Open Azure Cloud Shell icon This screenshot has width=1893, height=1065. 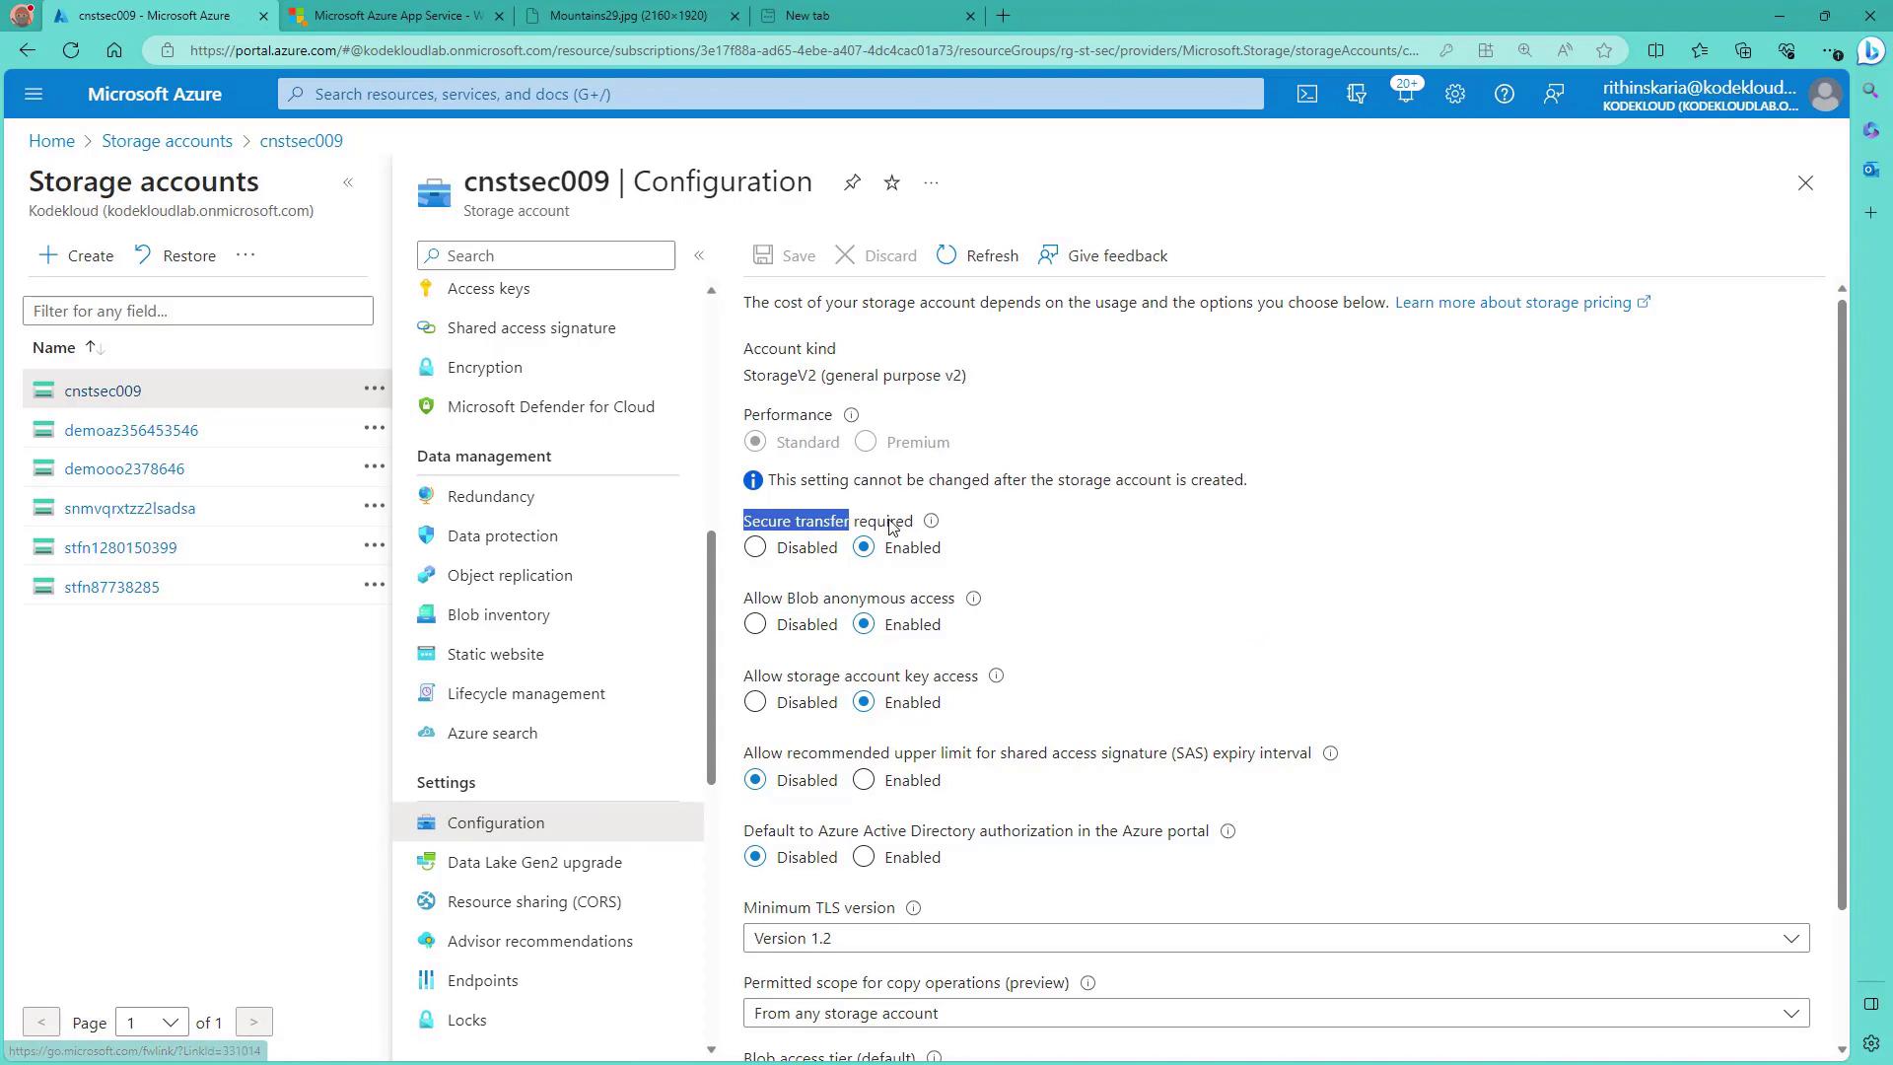(x=1306, y=95)
